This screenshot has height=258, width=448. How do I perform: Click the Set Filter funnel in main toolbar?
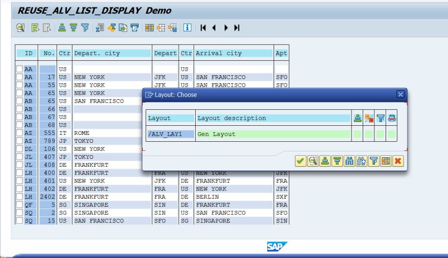85,28
